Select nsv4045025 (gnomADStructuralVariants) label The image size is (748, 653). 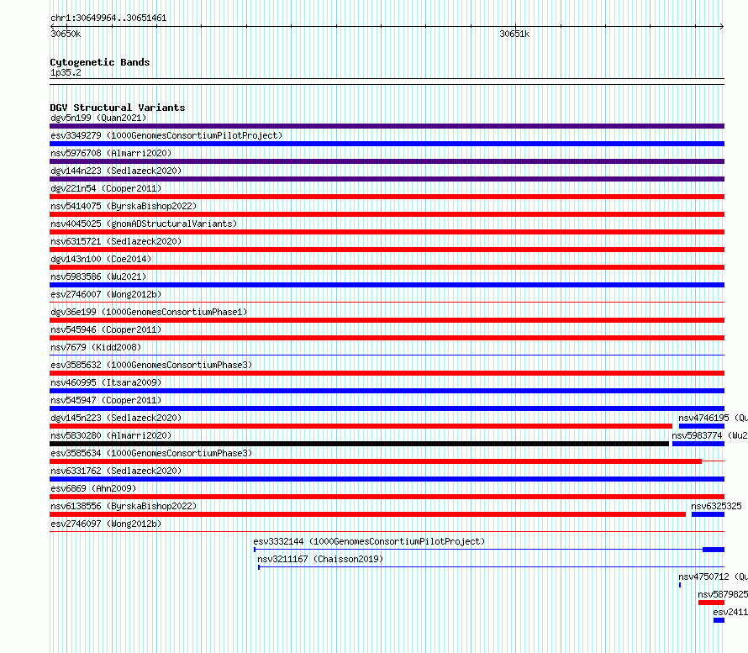[x=144, y=224]
